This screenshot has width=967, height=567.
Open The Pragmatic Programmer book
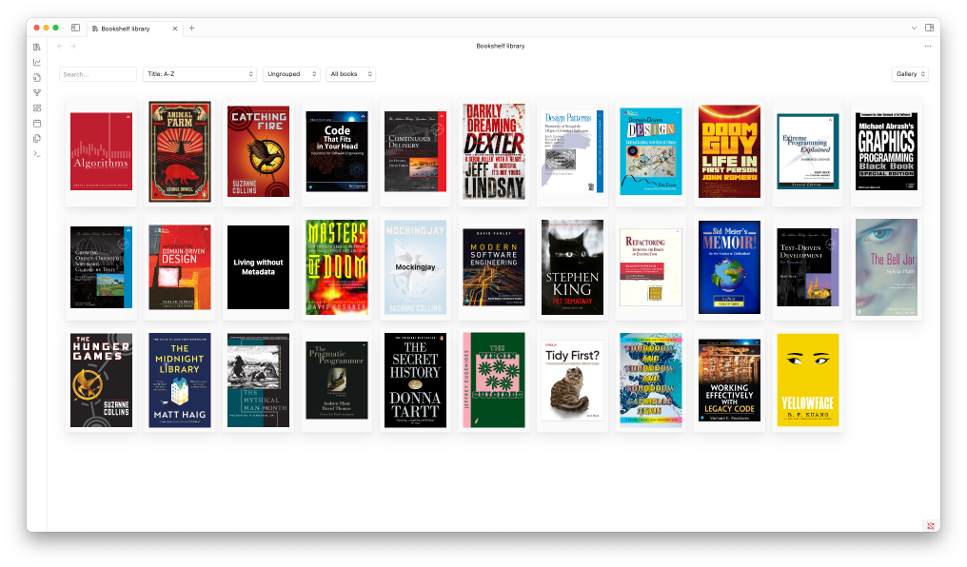pos(337,381)
